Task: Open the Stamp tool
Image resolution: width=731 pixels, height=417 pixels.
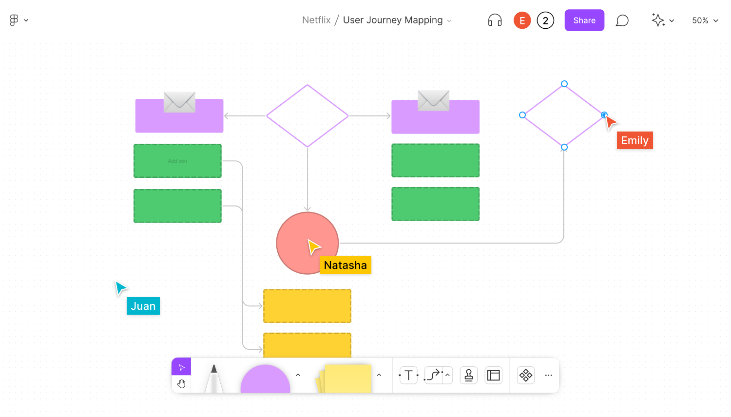Action: [x=468, y=375]
